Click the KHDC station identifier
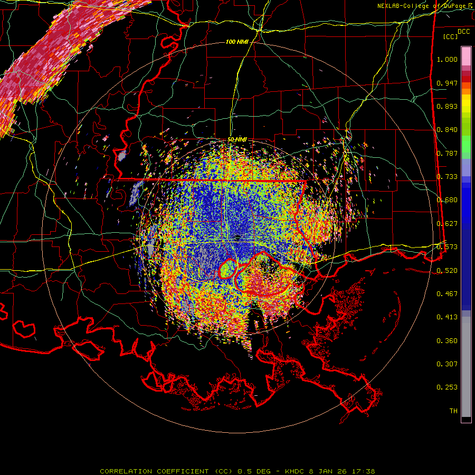 [295, 471]
